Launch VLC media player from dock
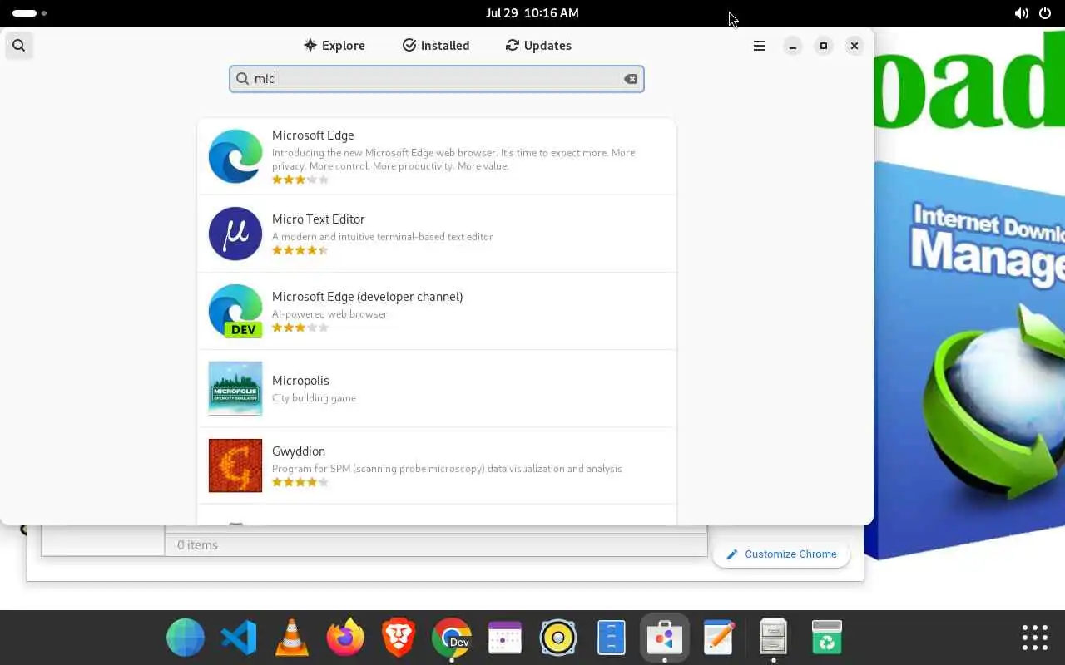The height and width of the screenshot is (665, 1065). pyautogui.click(x=292, y=638)
